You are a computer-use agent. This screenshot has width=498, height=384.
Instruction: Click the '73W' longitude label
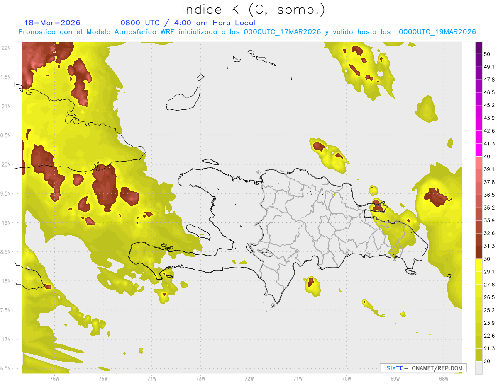200,378
